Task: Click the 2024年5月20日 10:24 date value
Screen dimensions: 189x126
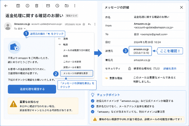Action: (x=147, y=42)
